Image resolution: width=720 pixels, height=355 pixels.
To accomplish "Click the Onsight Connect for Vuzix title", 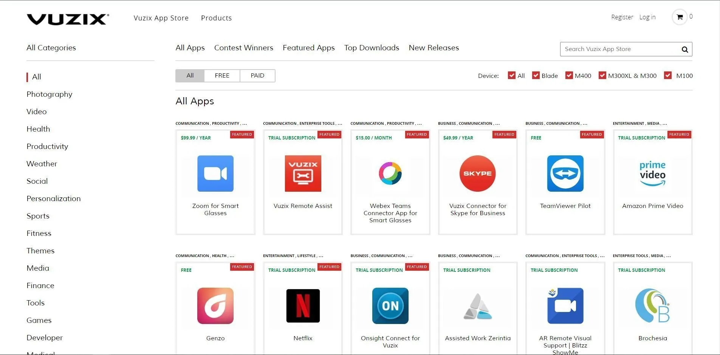I will [390, 342].
